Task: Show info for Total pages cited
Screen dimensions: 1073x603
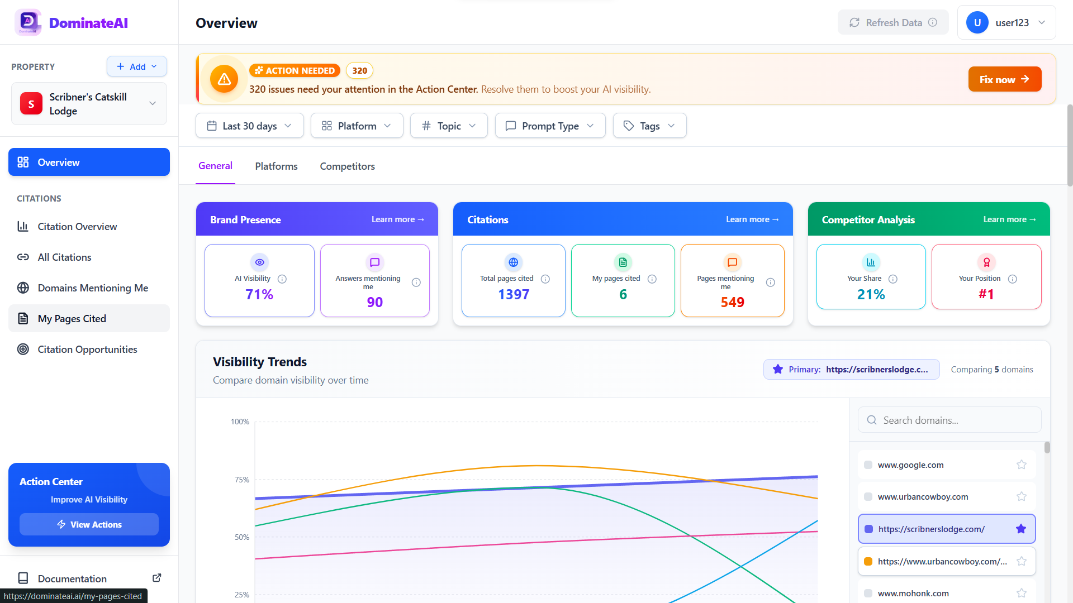Action: tap(545, 279)
